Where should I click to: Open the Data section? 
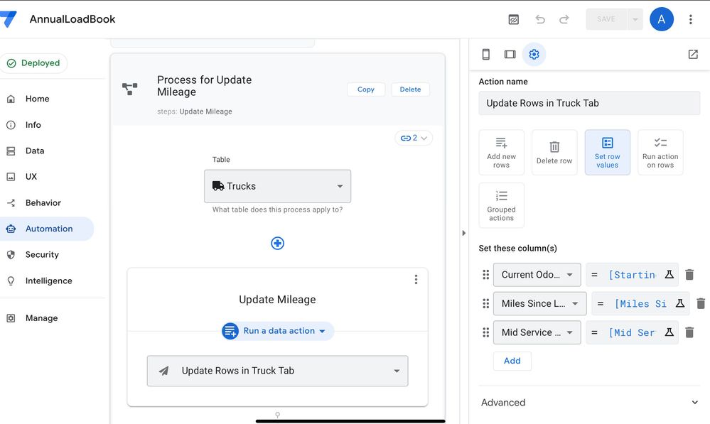(35, 151)
